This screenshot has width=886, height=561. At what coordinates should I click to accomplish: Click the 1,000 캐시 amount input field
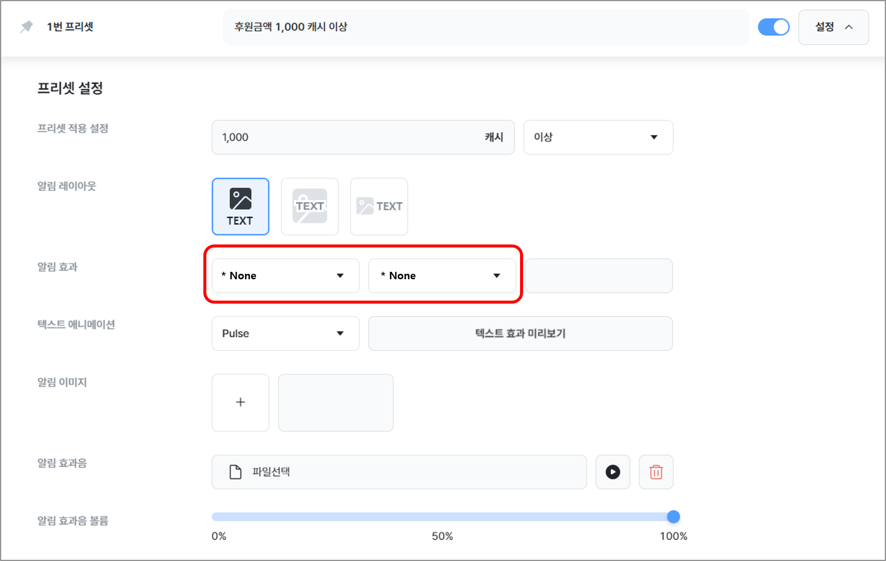point(363,137)
